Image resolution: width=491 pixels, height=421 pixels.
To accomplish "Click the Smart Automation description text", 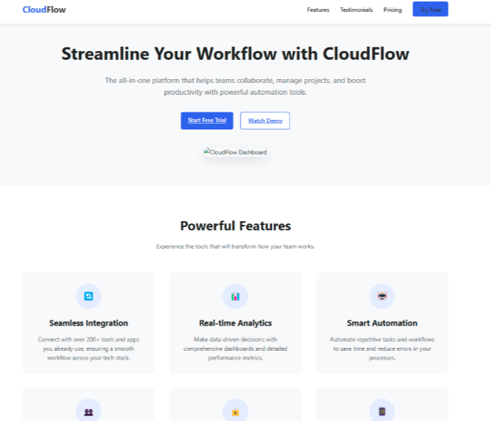I will (382, 348).
